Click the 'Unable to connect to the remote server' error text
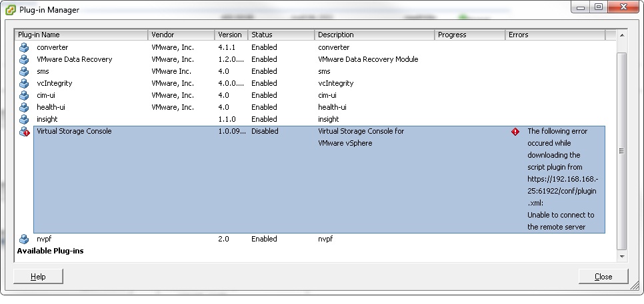 [x=561, y=221]
